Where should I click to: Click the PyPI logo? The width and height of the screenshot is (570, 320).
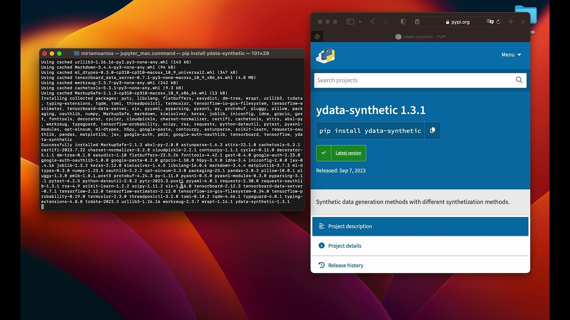[x=326, y=55]
